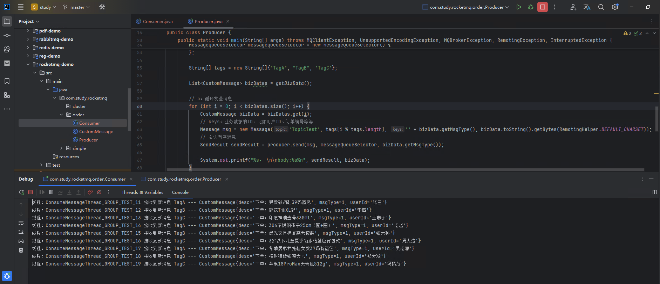This screenshot has height=284, width=660.
Task: Clear console output with trash icon
Action: [21, 250]
